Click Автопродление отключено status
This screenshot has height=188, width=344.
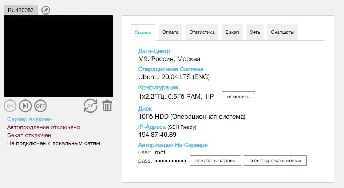point(44,127)
